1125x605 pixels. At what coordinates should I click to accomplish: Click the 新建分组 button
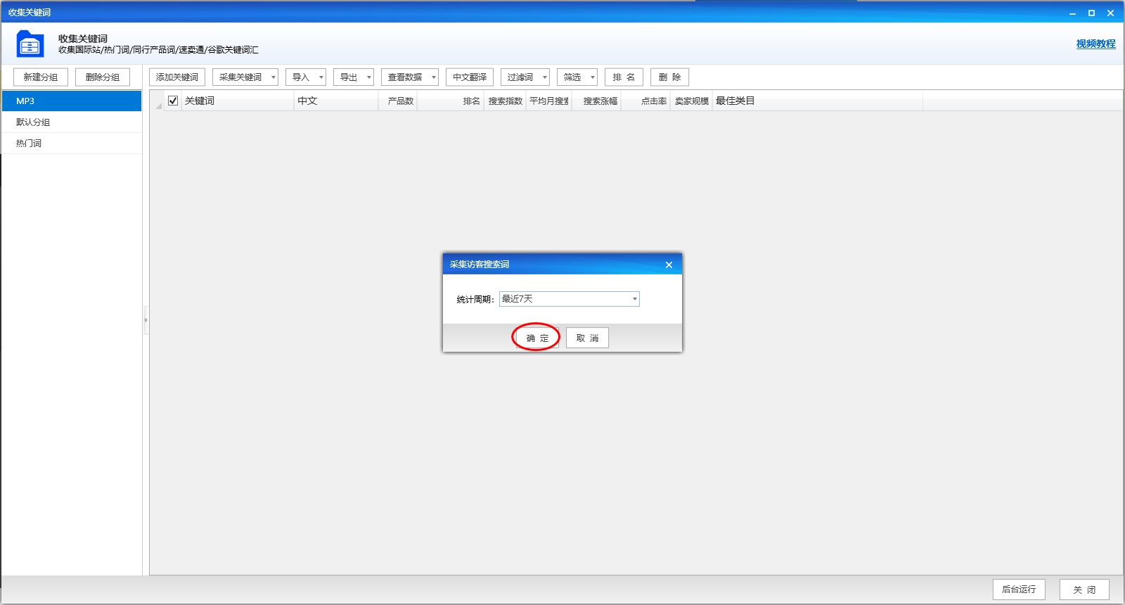click(x=41, y=77)
